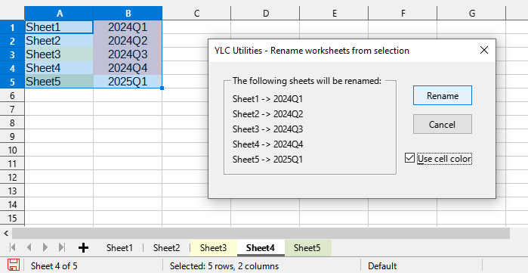Cancel the rename worksheets dialog
This screenshot has height=273, width=528.
click(x=442, y=124)
